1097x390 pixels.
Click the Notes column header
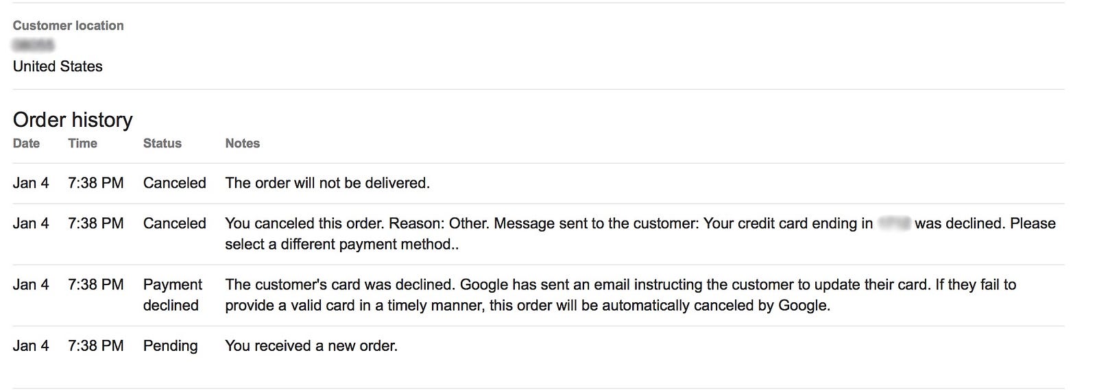[x=242, y=143]
